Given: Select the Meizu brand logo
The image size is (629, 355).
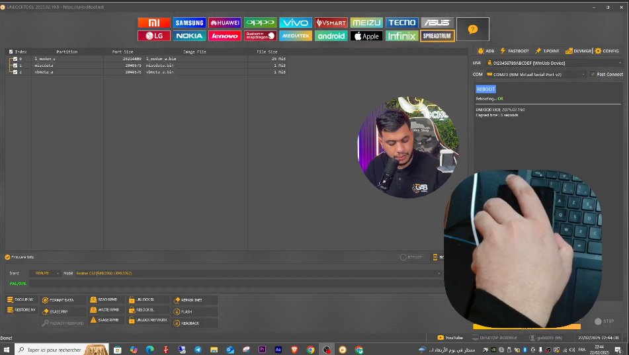Looking at the screenshot, I should 366,23.
